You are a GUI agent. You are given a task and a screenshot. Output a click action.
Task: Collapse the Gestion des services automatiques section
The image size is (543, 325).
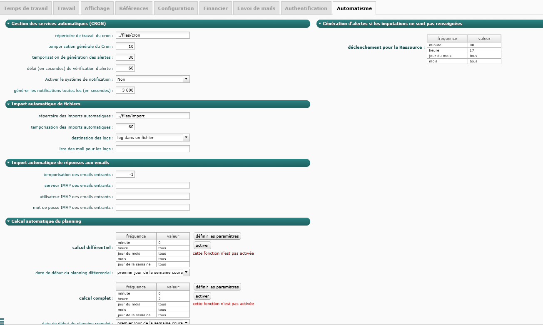(8, 24)
